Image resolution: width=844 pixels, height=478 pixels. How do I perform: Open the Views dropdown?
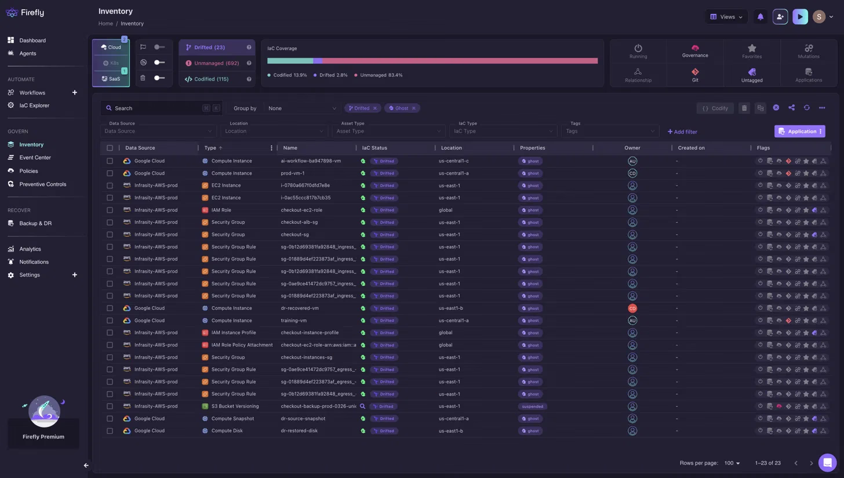[x=726, y=17]
